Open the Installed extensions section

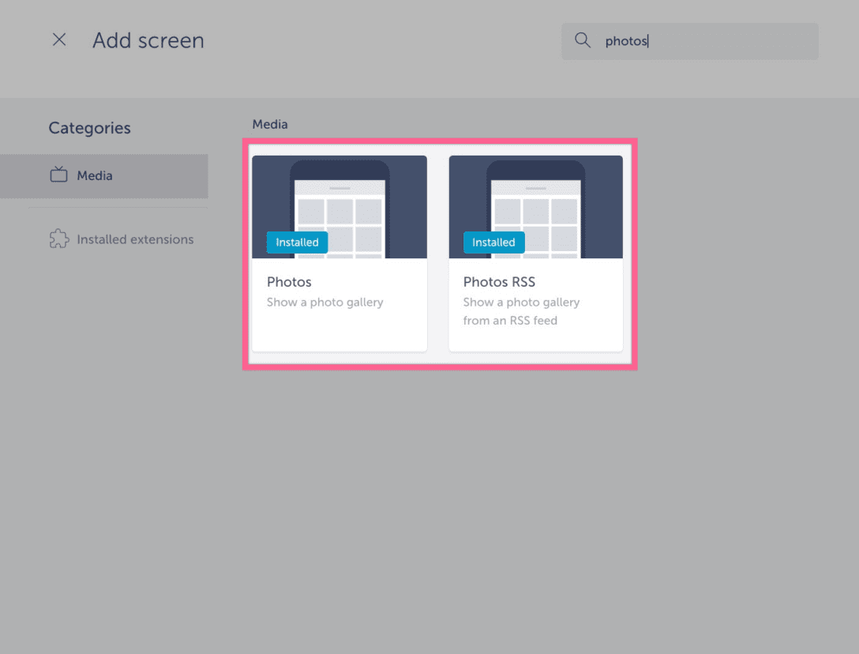coord(135,239)
